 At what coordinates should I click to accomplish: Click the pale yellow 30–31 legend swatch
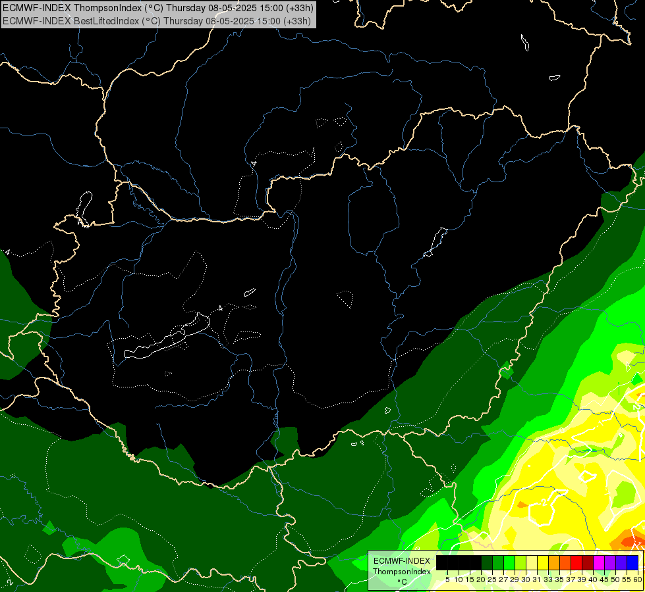(532, 562)
